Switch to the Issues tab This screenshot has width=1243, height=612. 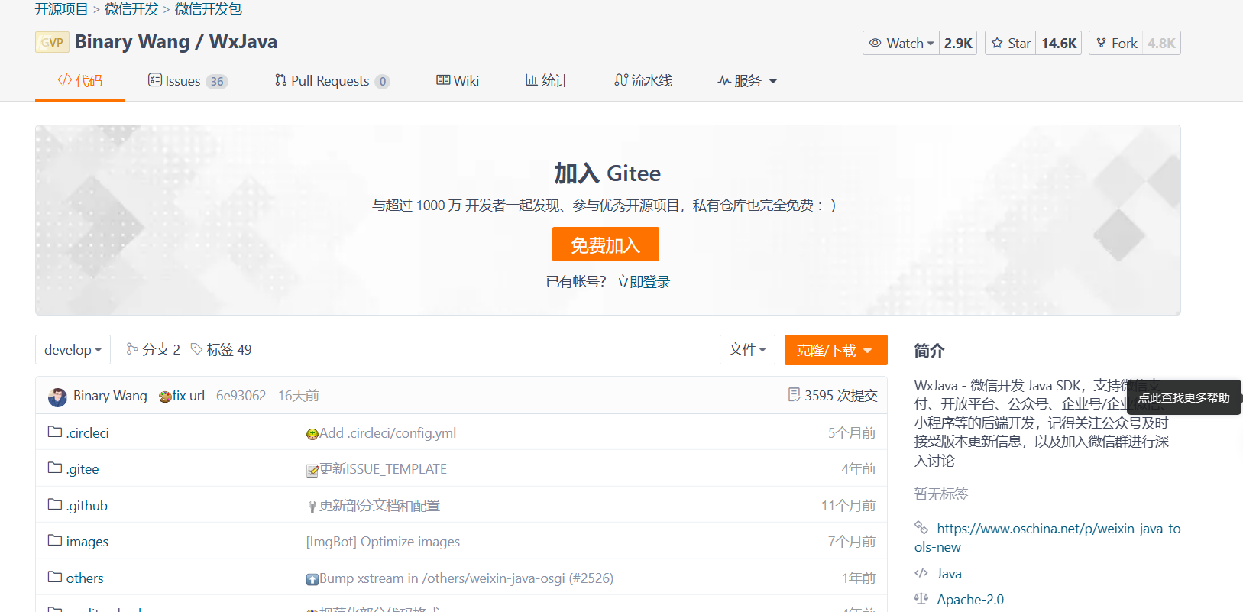(188, 81)
